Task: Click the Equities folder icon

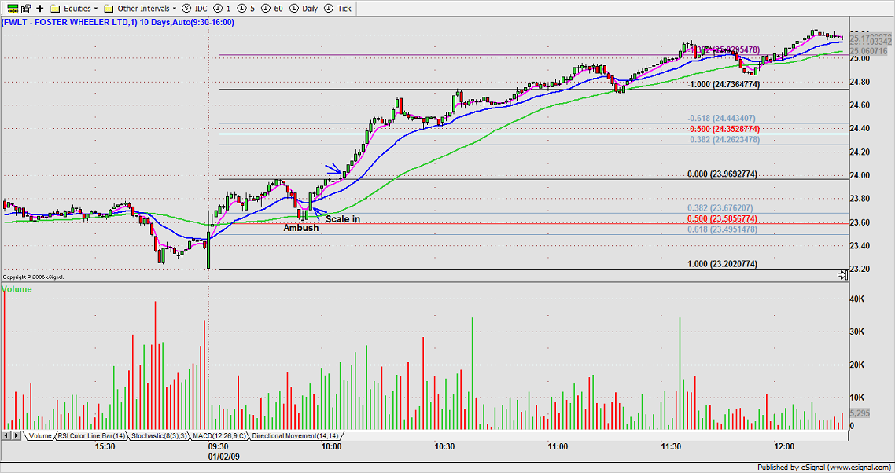Action: pos(55,9)
